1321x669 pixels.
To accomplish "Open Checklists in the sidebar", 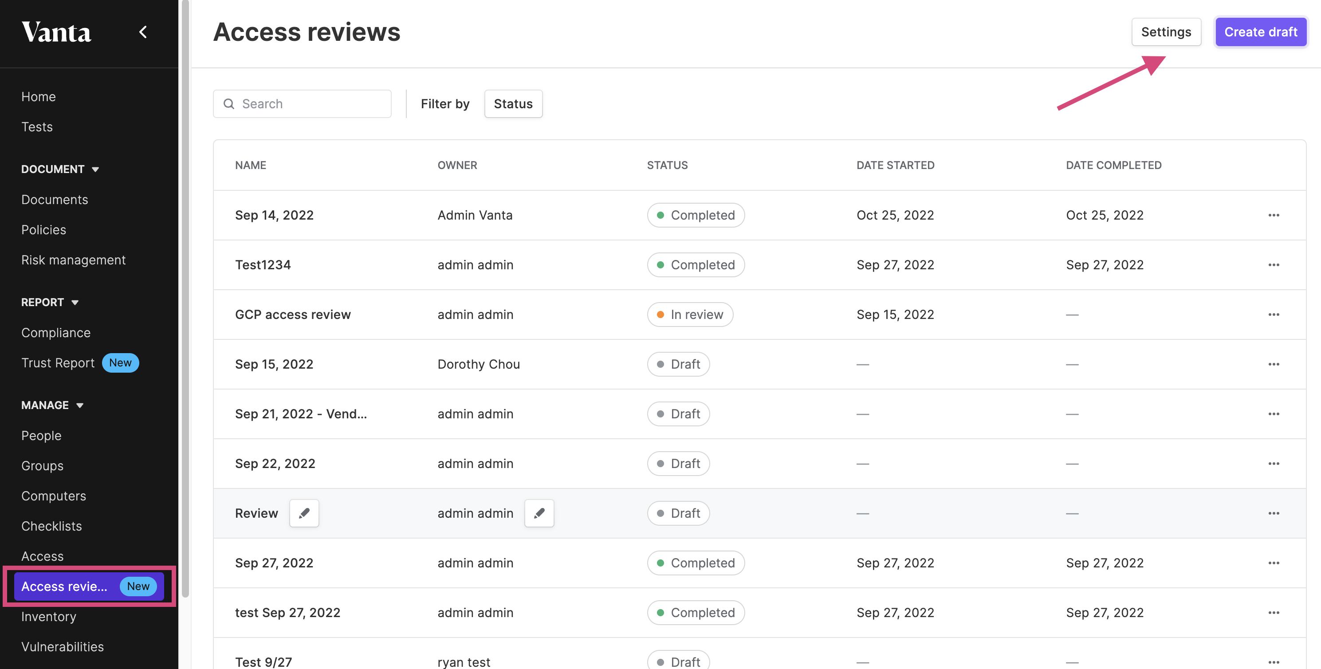I will pos(52,527).
